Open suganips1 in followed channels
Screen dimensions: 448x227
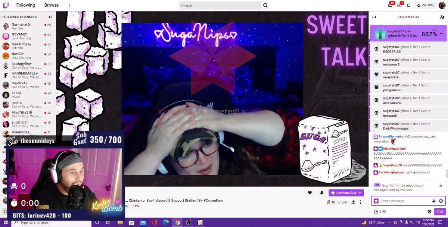point(28,124)
